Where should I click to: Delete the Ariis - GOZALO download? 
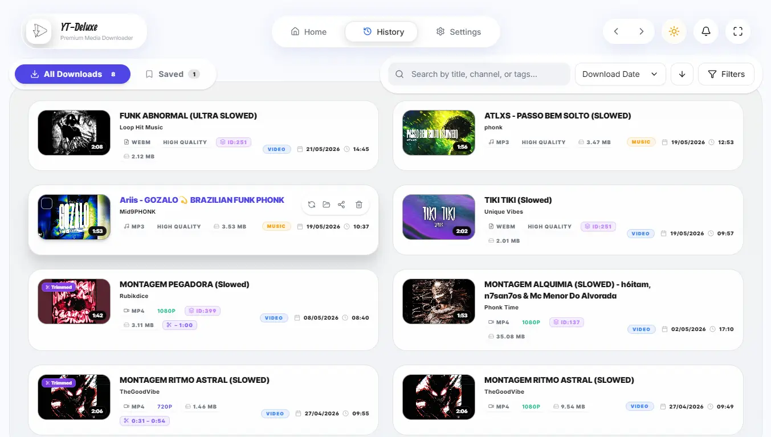[359, 205]
